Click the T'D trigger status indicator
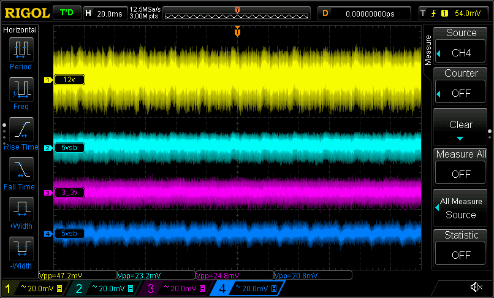Image resolution: width=494 pixels, height=298 pixels. 66,13
